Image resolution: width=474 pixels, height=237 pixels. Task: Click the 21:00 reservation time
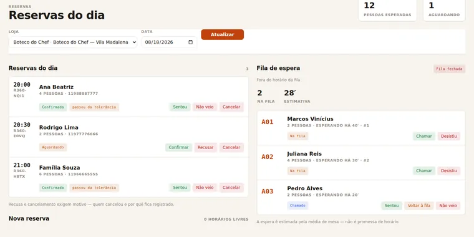point(22,165)
